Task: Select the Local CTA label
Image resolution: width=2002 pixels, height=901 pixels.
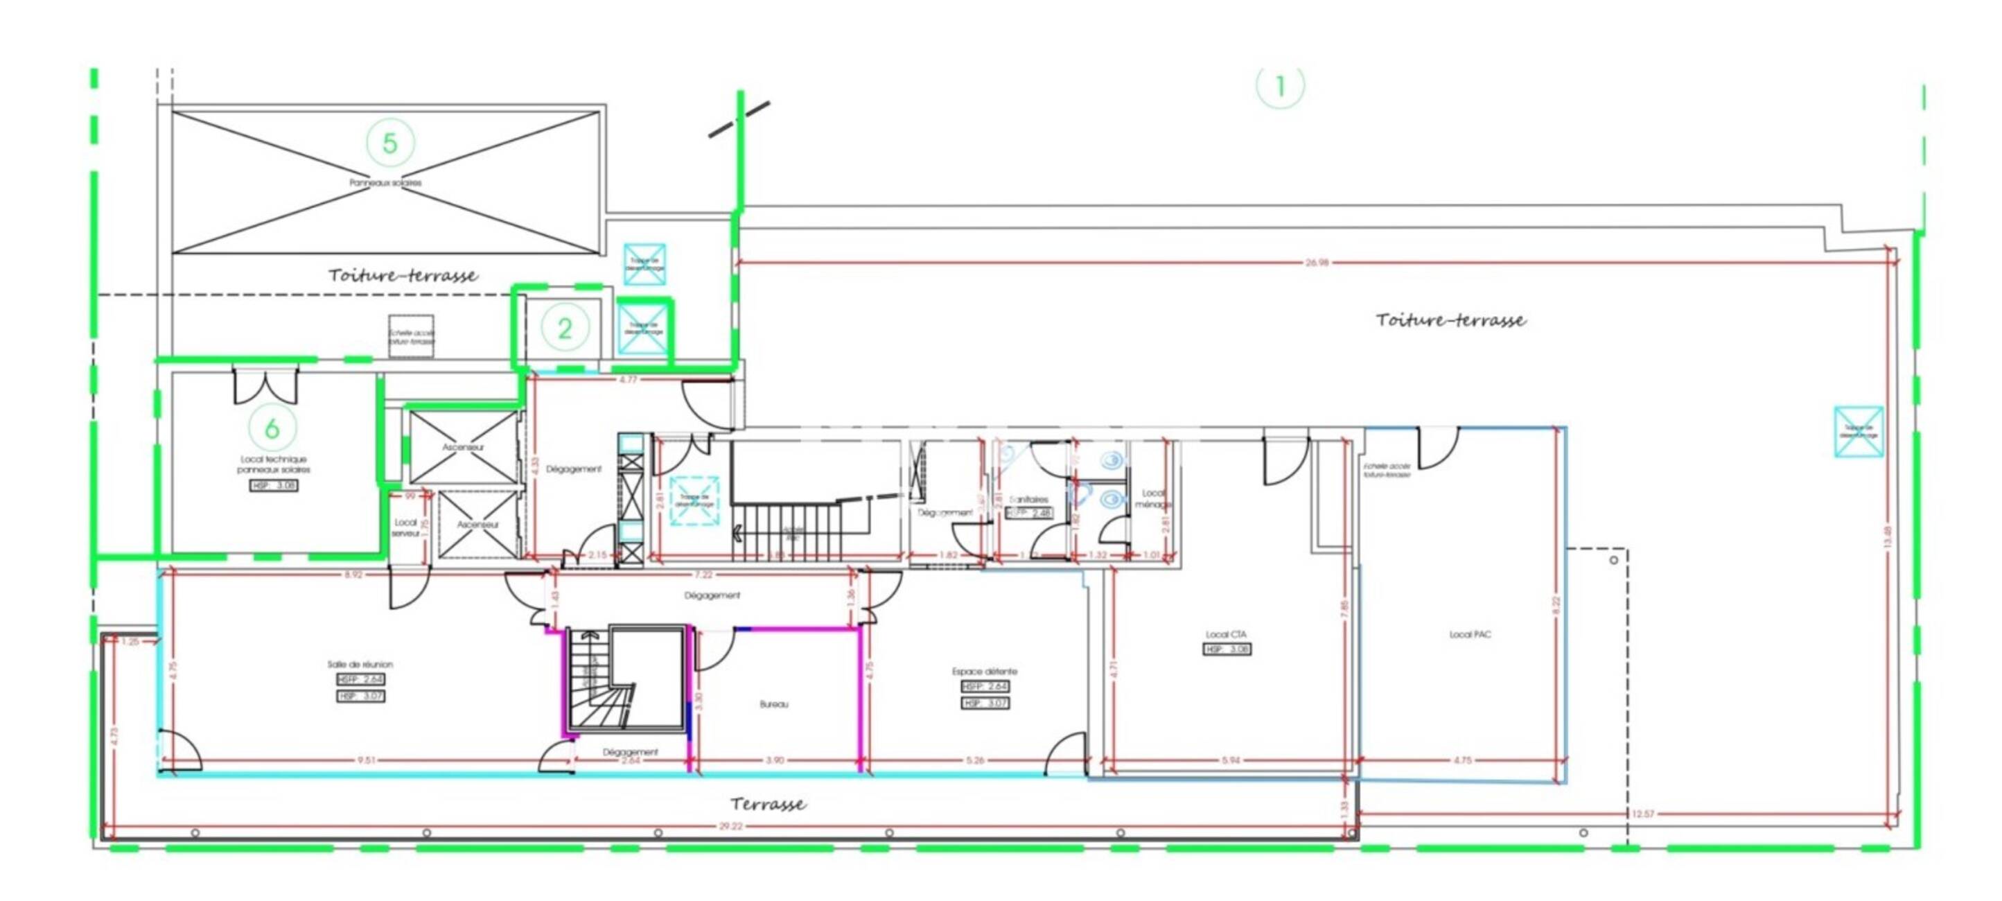Action: (1227, 634)
